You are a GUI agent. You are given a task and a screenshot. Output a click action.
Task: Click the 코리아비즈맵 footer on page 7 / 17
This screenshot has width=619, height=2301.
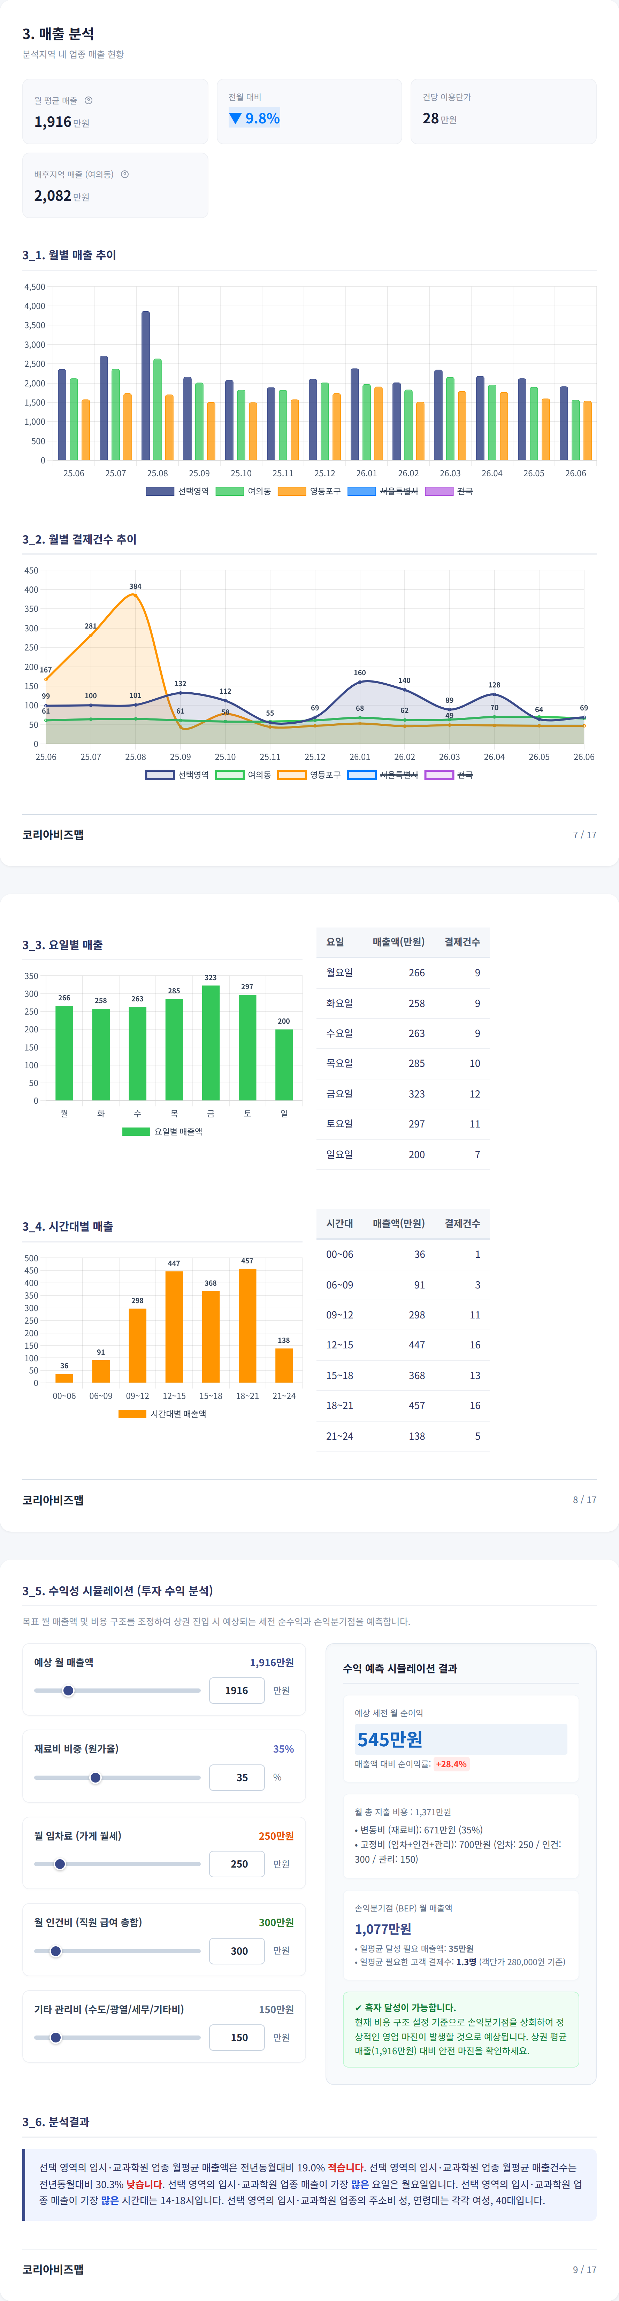[x=53, y=834]
